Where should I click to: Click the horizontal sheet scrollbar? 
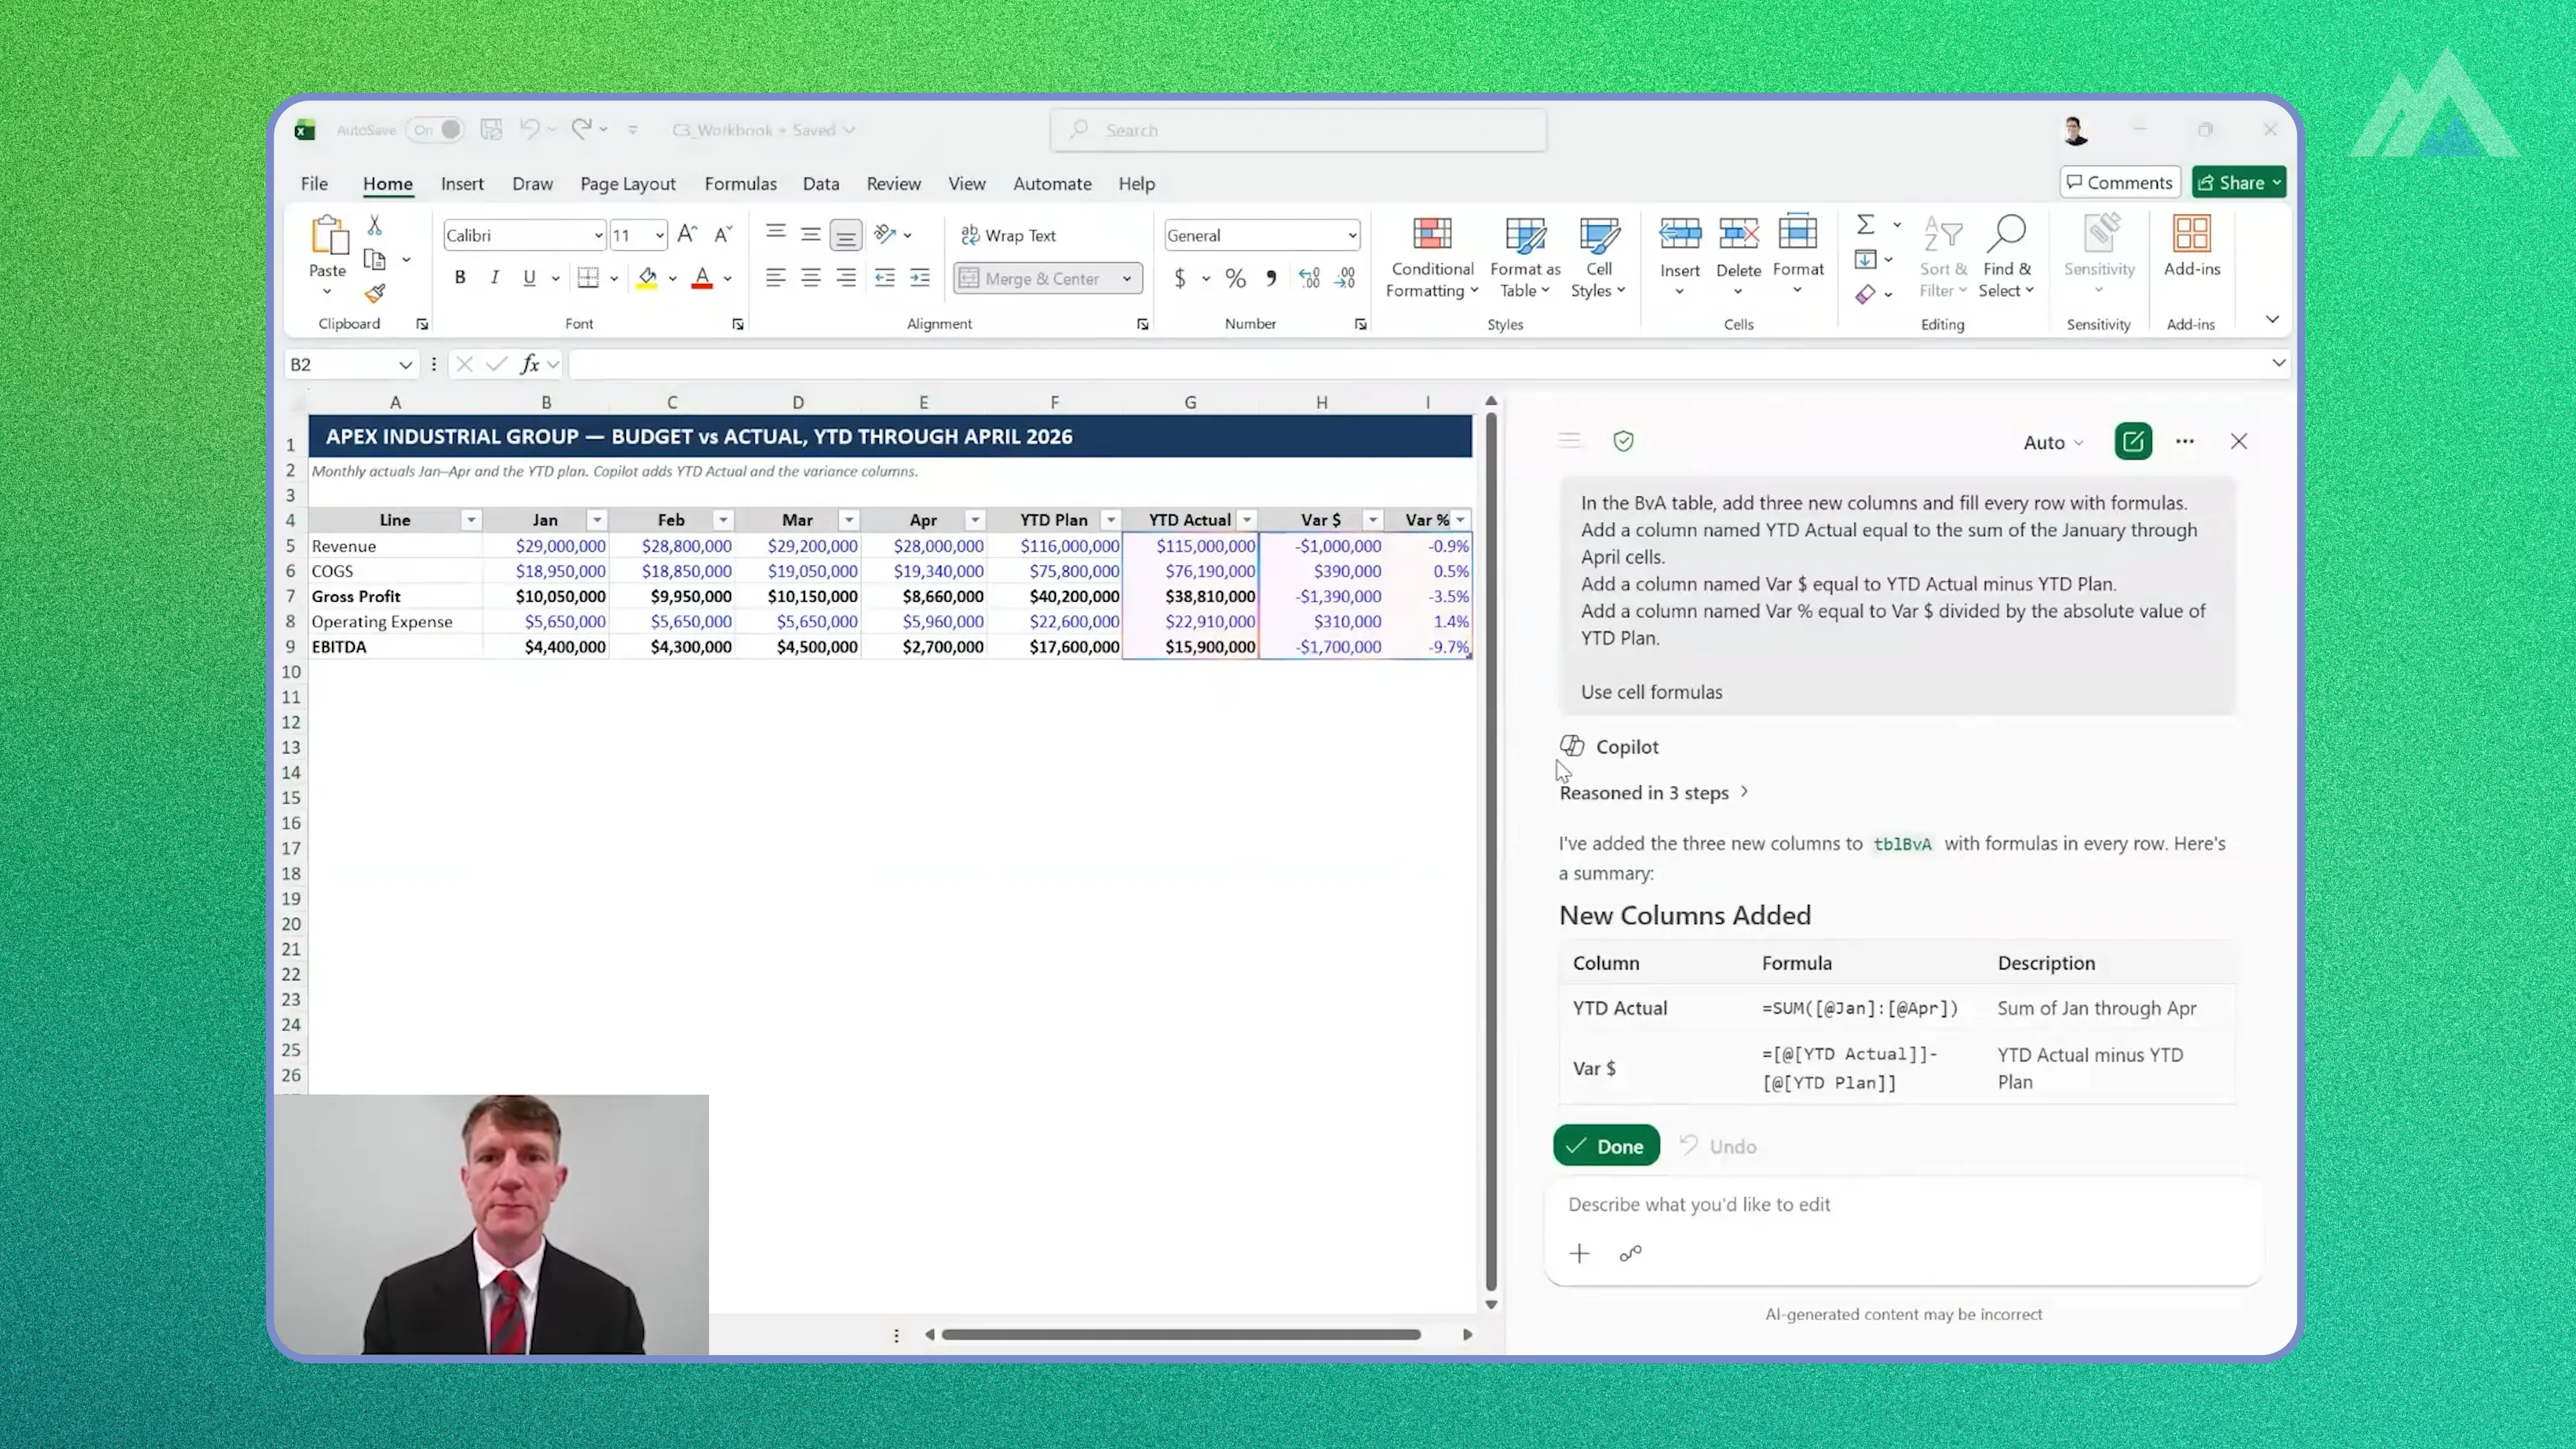coord(1181,1334)
